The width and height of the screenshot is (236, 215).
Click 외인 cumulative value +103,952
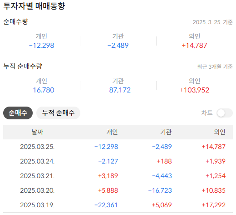click(x=194, y=90)
